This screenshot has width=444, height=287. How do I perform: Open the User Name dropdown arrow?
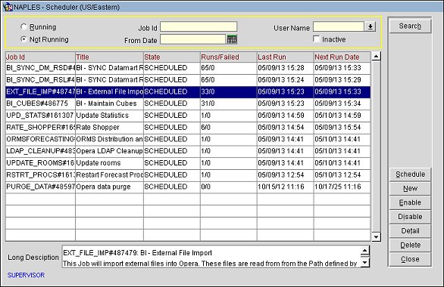[370, 26]
